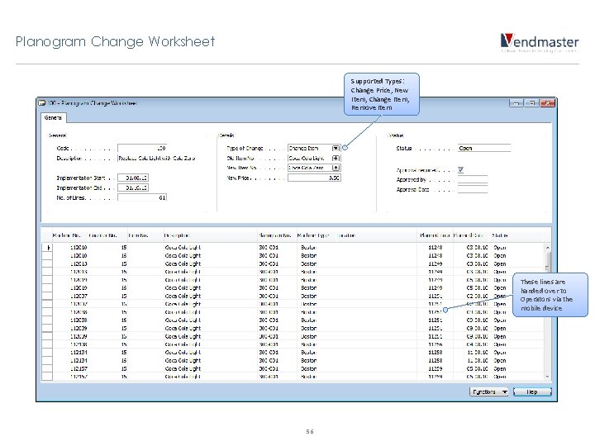Screen dimensions: 595x446
Task: Click the Approval Date field
Action: (473, 189)
